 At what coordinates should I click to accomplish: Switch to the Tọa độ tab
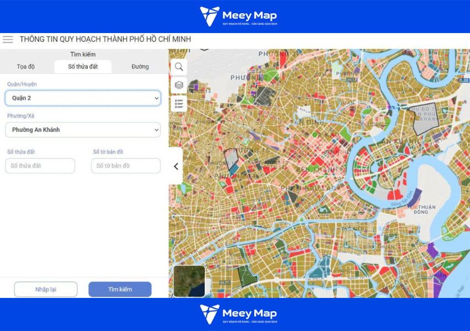tap(26, 67)
